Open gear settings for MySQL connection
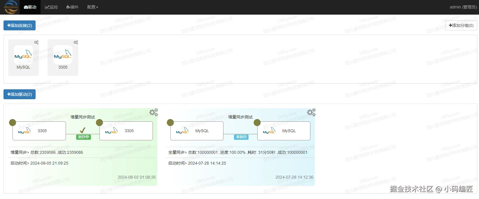This screenshot has width=479, height=199. pos(36,42)
